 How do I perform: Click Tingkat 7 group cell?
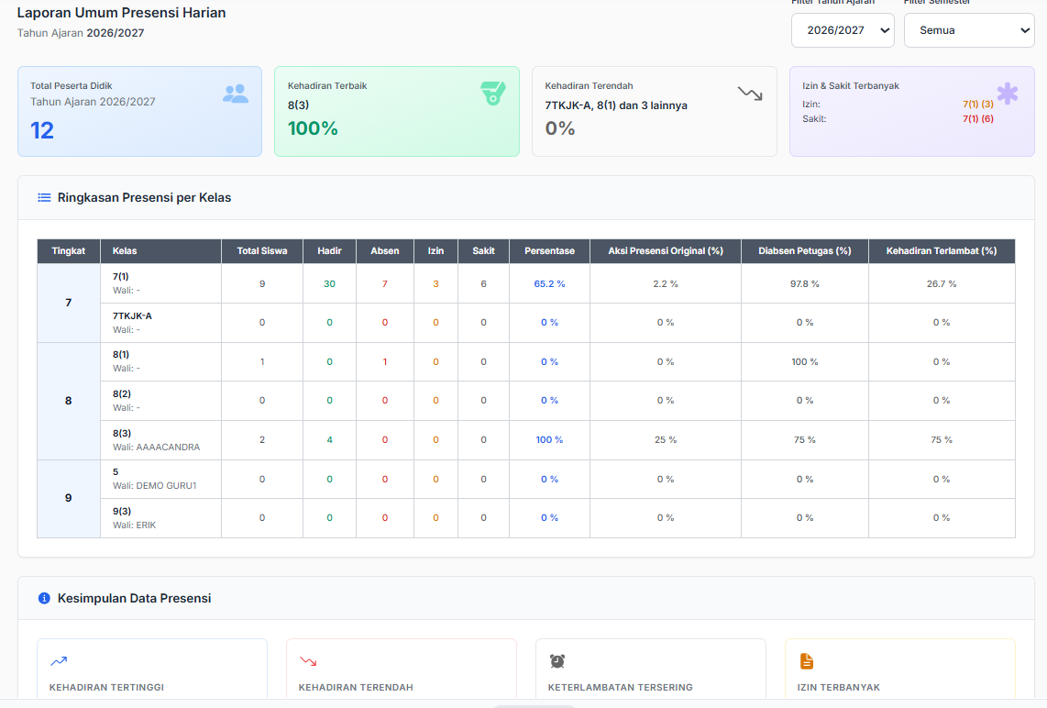point(69,303)
